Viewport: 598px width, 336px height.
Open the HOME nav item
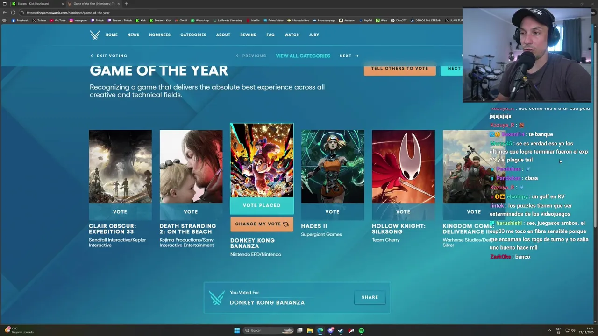click(111, 35)
